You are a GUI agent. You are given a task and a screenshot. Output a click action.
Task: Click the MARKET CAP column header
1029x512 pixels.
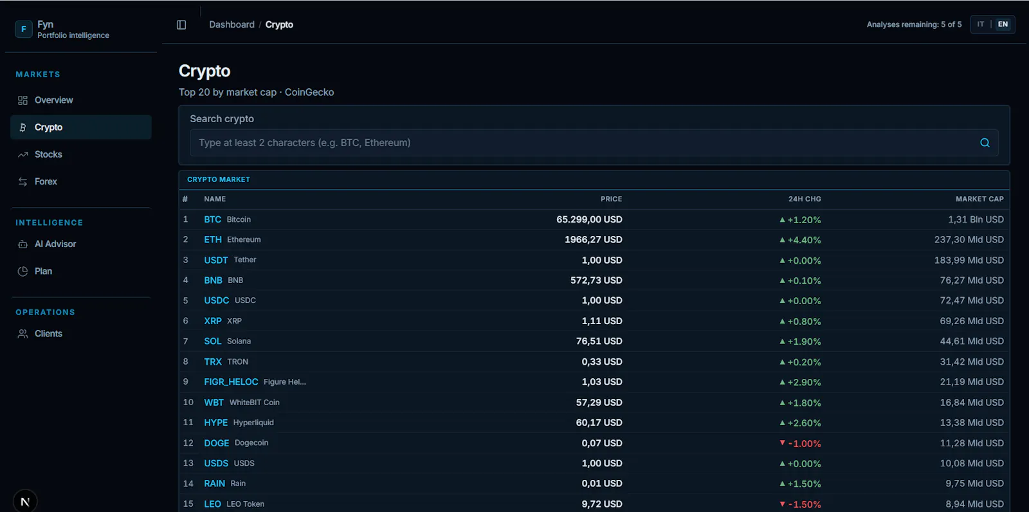point(979,199)
